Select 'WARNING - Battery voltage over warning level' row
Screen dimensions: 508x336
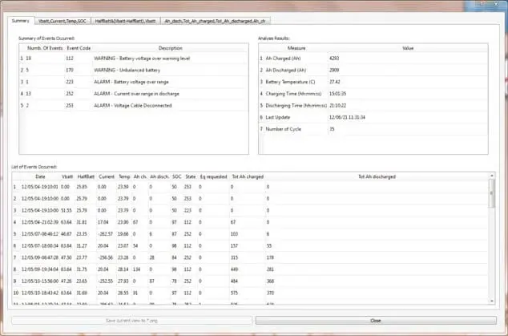pos(134,59)
